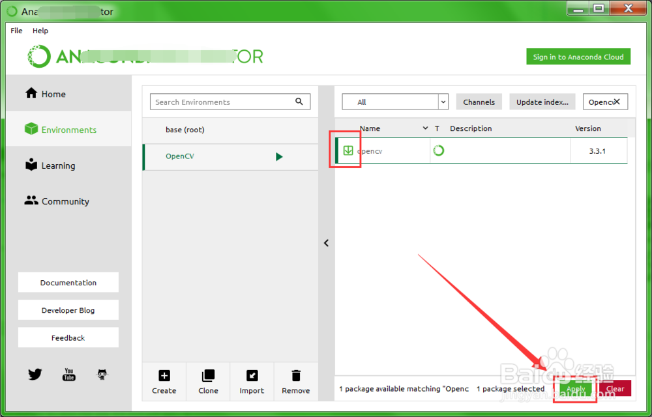
Task: Open the Help menu
Action: [x=40, y=31]
